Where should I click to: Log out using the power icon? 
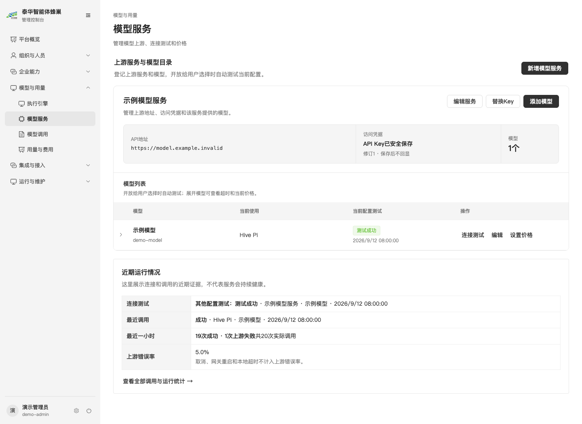pyautogui.click(x=89, y=411)
